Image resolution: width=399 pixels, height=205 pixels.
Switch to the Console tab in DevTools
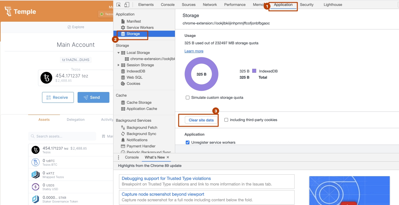[168, 5]
